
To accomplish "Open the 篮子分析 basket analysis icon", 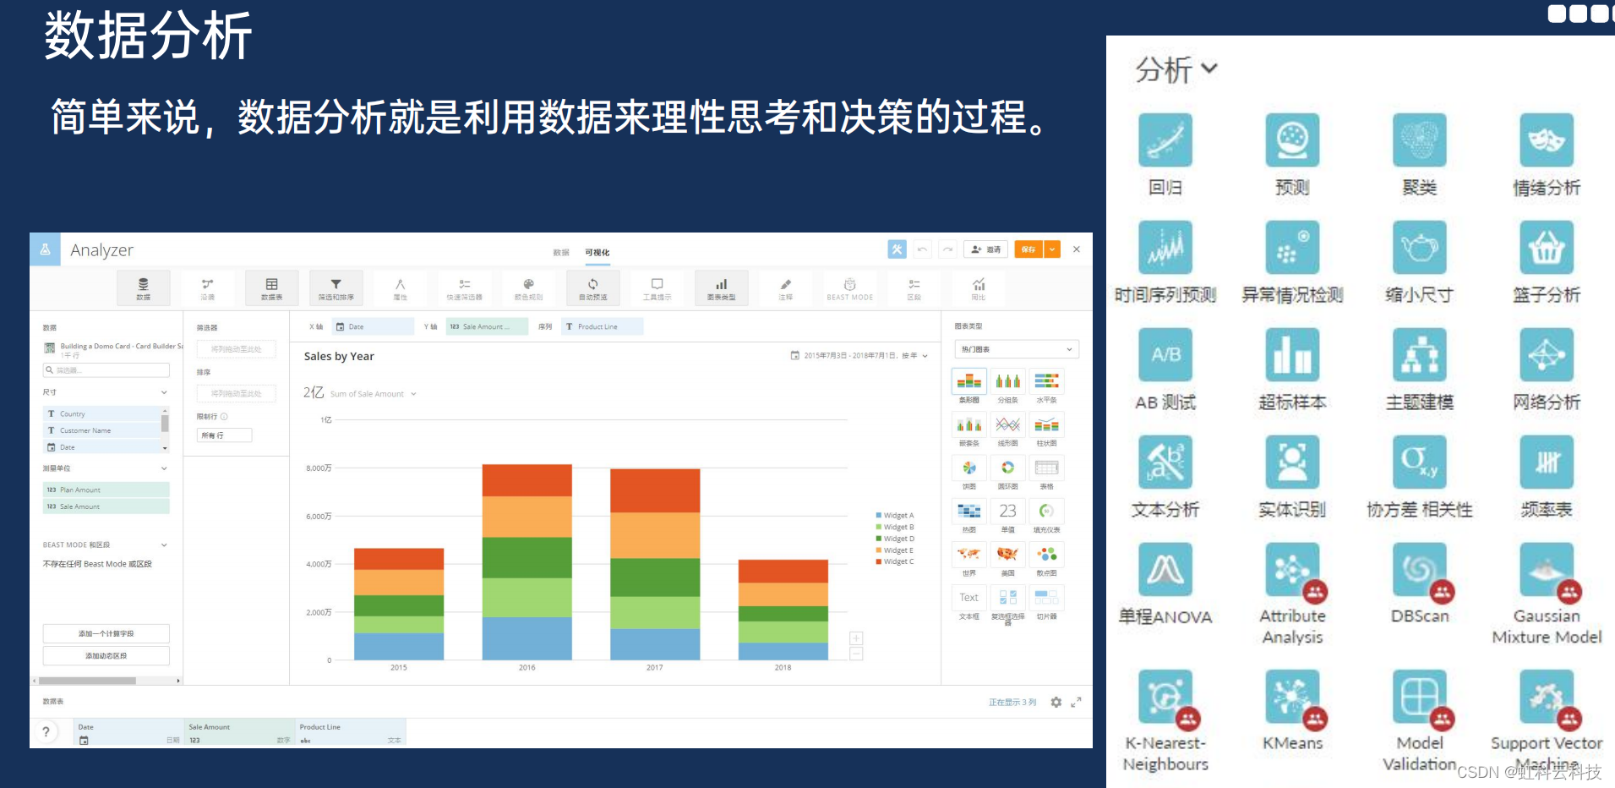I will (1547, 247).
